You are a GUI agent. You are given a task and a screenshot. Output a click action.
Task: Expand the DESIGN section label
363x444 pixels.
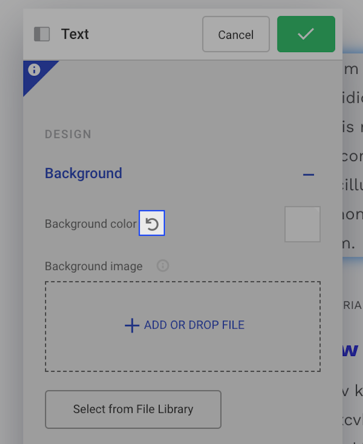pos(68,134)
